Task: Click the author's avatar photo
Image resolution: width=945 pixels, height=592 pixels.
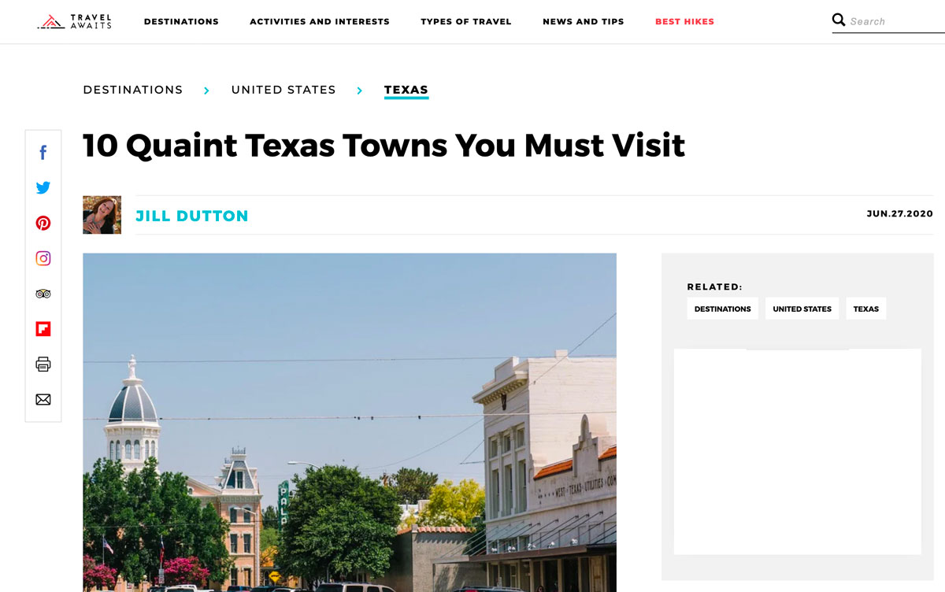Action: [x=102, y=213]
